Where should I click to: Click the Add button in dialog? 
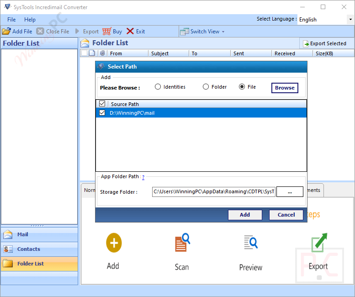pos(245,215)
